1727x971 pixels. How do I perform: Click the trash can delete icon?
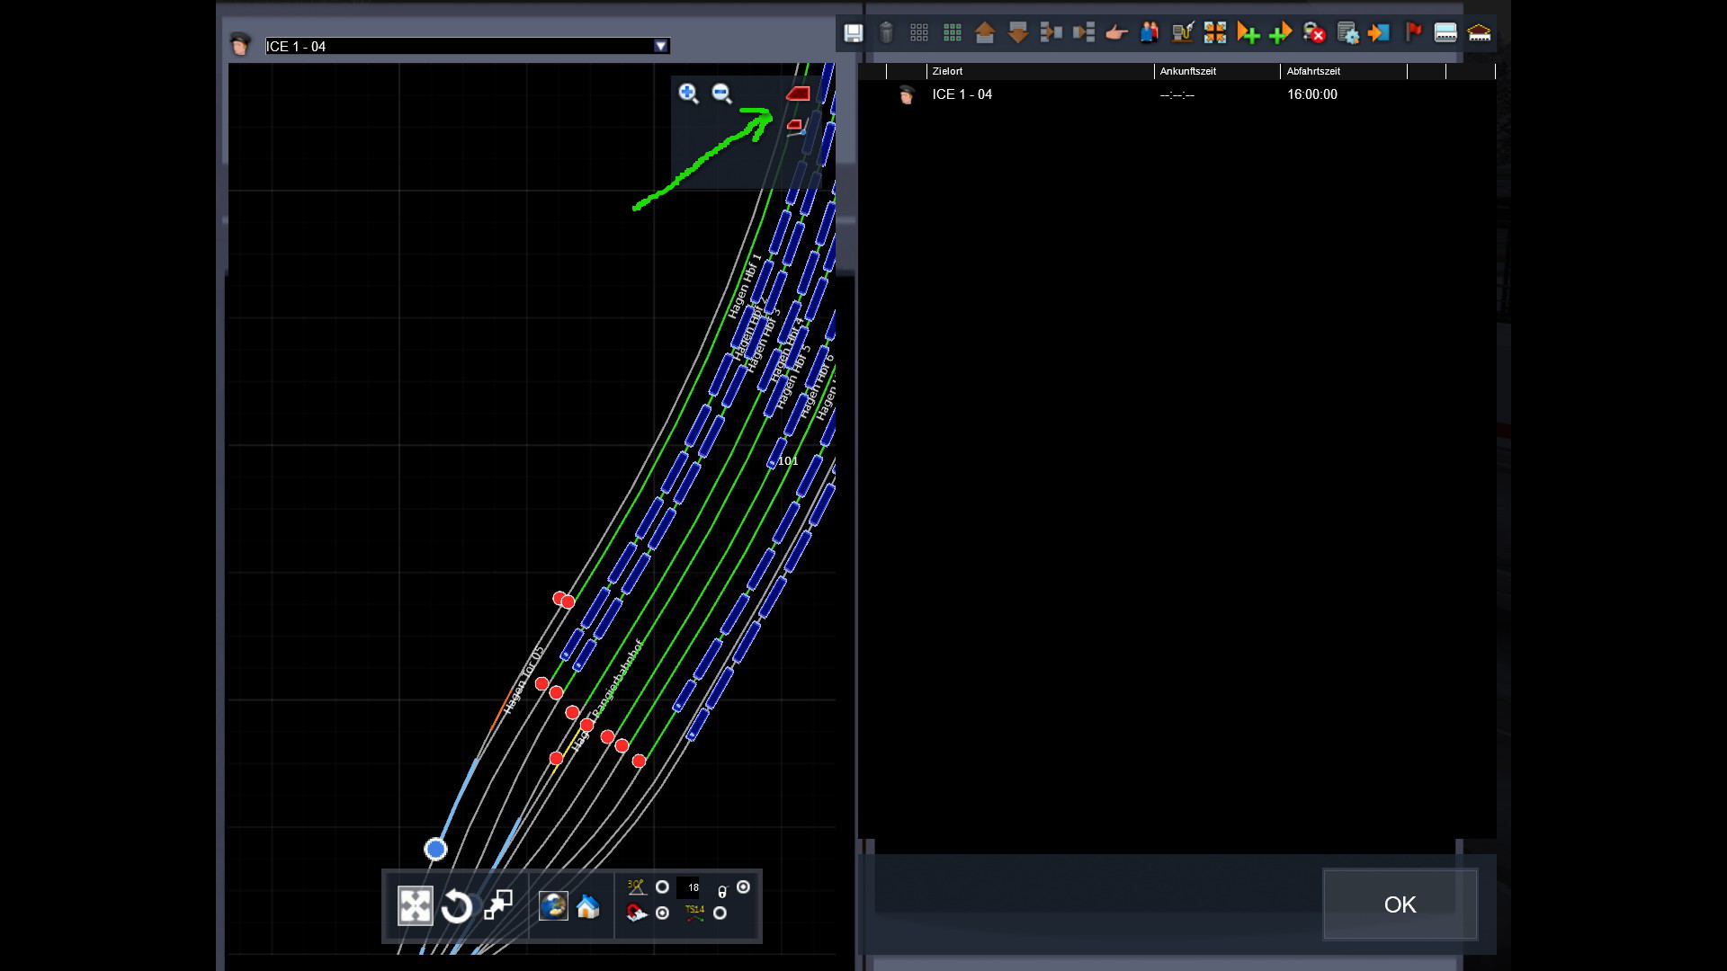pyautogui.click(x=886, y=33)
